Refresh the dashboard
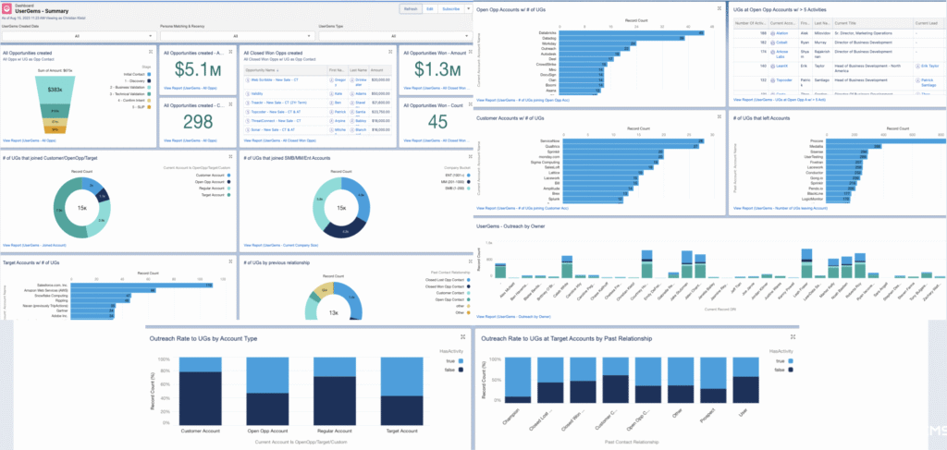947x450 pixels. 411,9
